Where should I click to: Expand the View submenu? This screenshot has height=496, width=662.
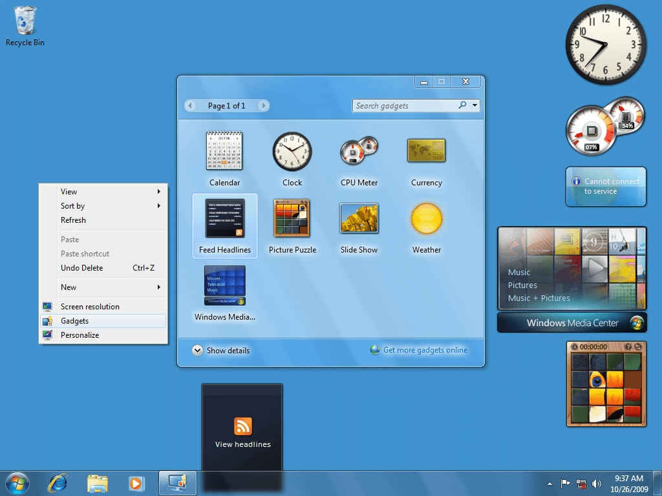click(x=103, y=191)
